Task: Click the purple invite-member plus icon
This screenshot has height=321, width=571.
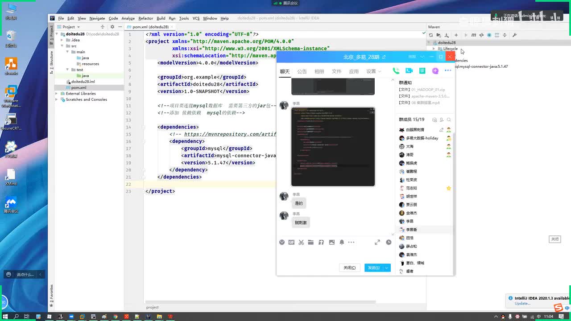Action: pyautogui.click(x=435, y=71)
